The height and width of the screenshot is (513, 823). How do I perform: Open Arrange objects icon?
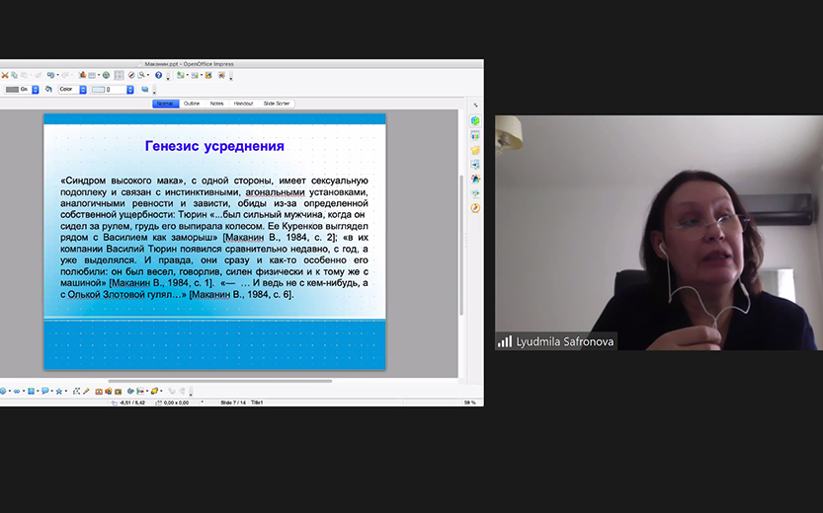tap(154, 391)
